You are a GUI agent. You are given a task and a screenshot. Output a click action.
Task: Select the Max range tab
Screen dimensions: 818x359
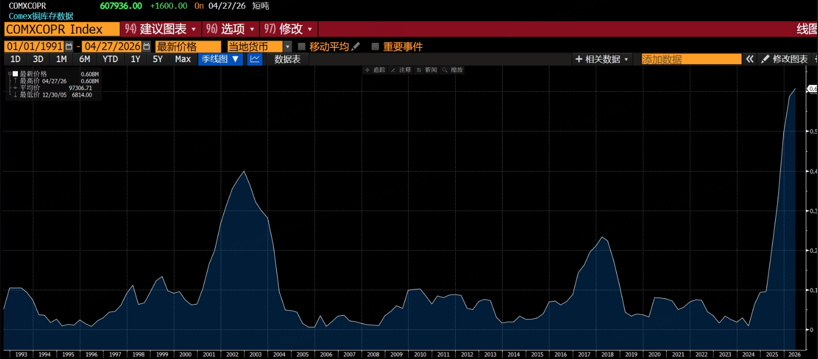[183, 59]
